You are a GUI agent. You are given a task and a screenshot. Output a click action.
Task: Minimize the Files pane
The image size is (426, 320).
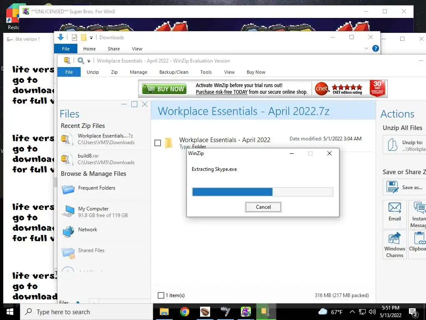(124, 104)
